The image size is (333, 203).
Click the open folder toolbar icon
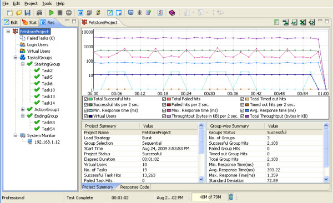click(x=19, y=13)
